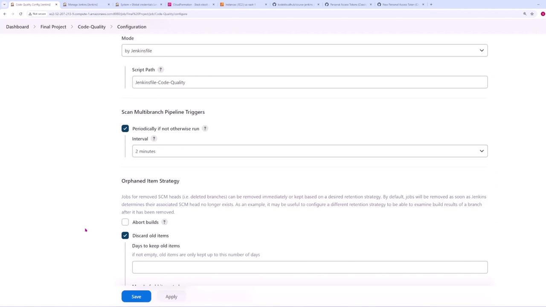Uncheck Discard old items
Viewport: 546px width, 307px height.
[x=125, y=235]
